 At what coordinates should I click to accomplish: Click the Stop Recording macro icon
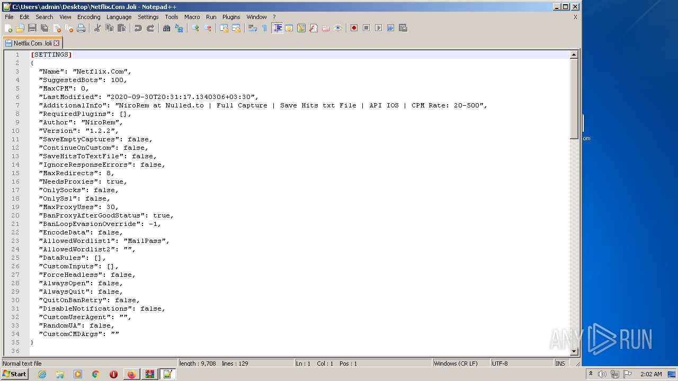(x=366, y=28)
